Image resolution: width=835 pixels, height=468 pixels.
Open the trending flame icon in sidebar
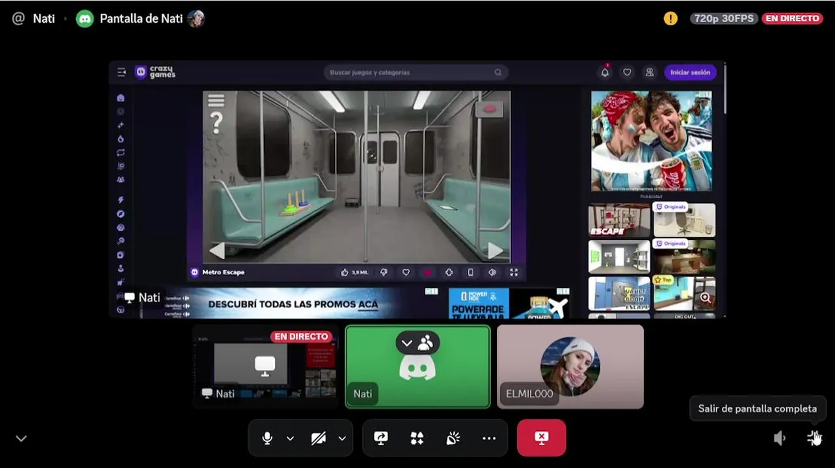coord(120,139)
